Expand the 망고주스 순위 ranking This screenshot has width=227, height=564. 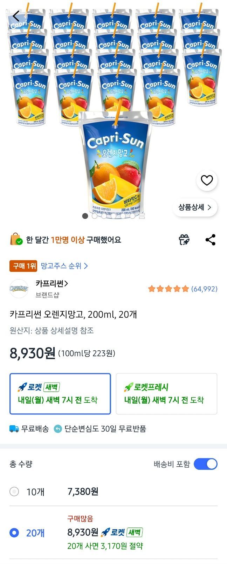pos(64,266)
